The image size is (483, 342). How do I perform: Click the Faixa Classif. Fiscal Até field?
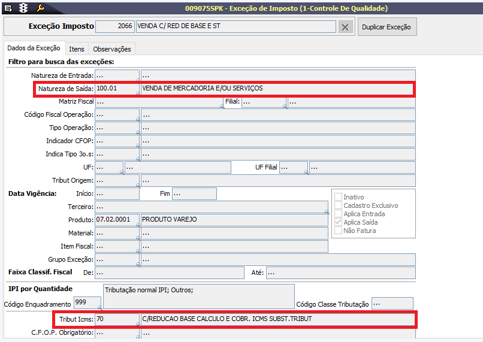(341, 273)
